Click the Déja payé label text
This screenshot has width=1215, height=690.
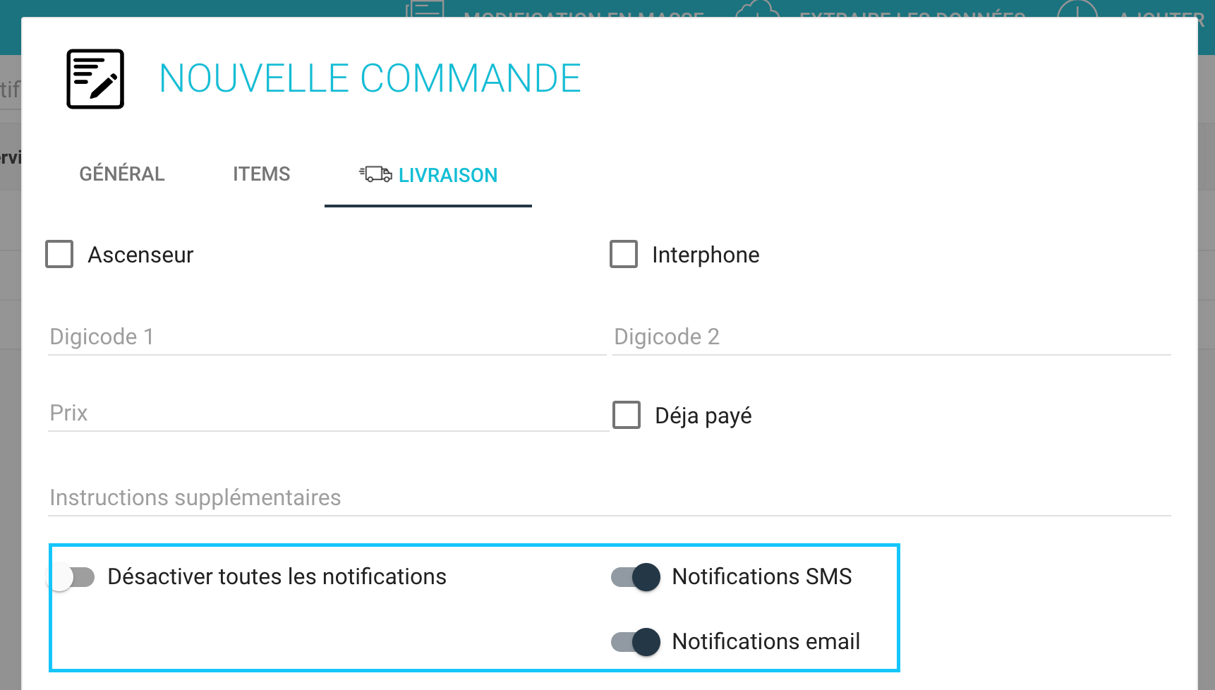coord(703,416)
